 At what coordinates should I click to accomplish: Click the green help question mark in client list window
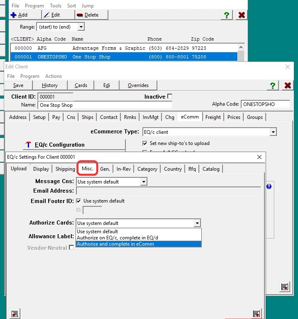[x=227, y=15]
